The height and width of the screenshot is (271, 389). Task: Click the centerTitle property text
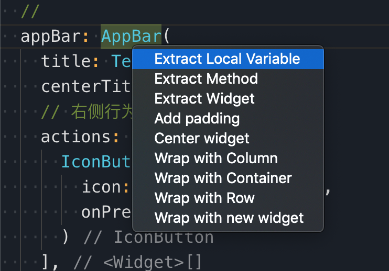pyautogui.click(x=86, y=86)
